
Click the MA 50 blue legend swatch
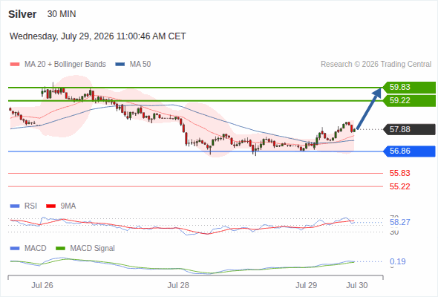tap(120, 65)
